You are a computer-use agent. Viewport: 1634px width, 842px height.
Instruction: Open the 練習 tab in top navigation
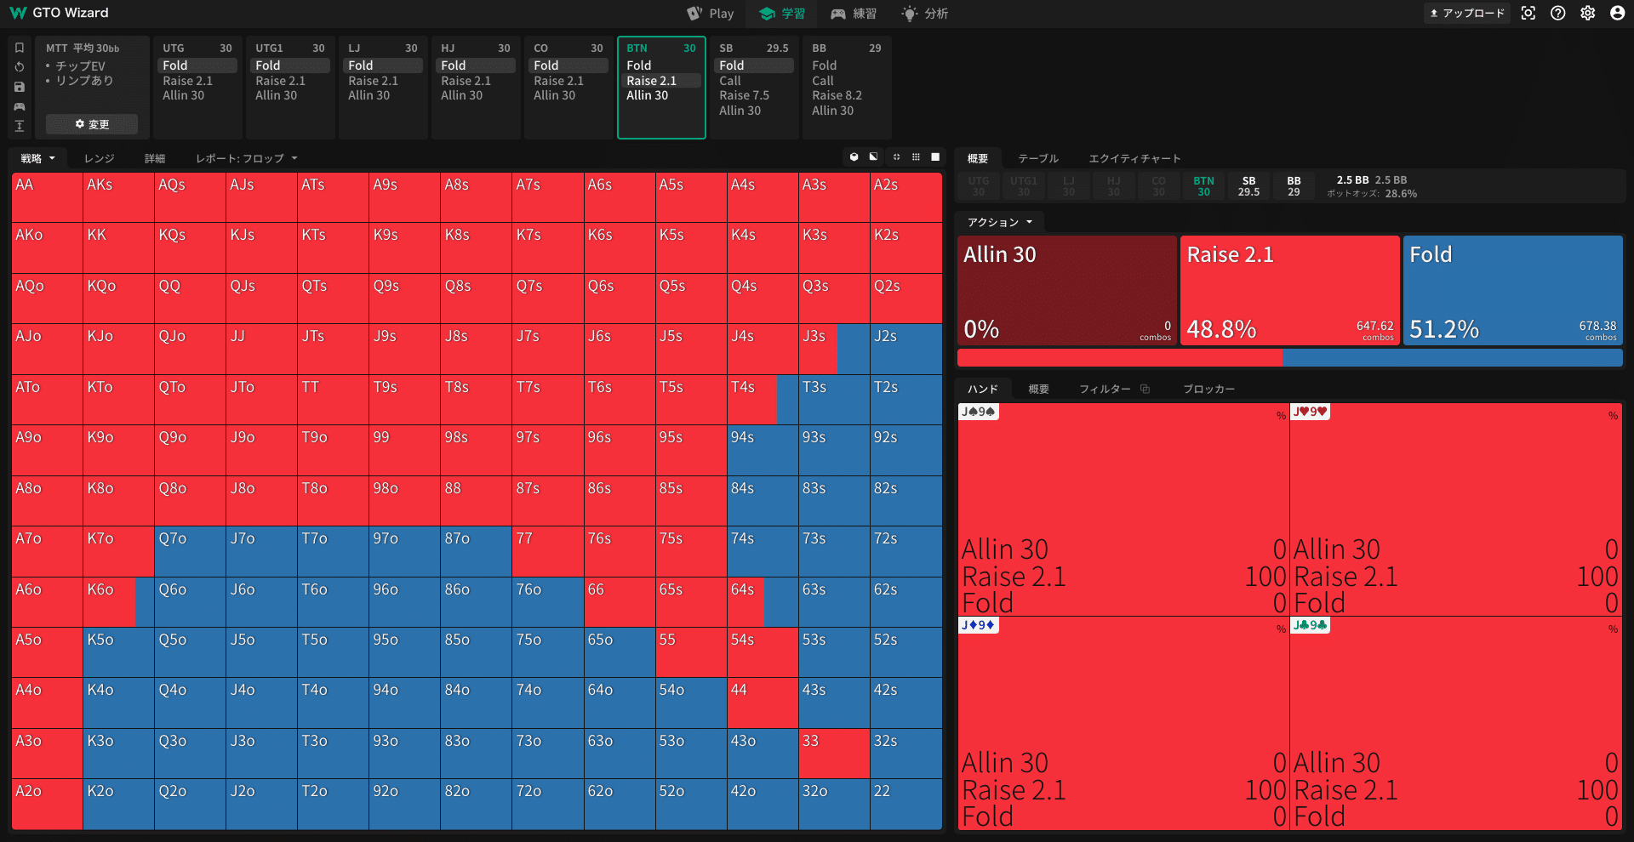click(x=854, y=13)
